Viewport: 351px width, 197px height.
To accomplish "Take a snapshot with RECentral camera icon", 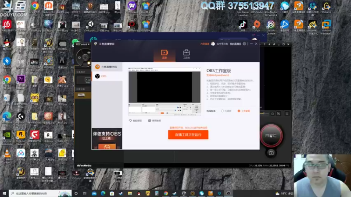I will [x=271, y=153].
